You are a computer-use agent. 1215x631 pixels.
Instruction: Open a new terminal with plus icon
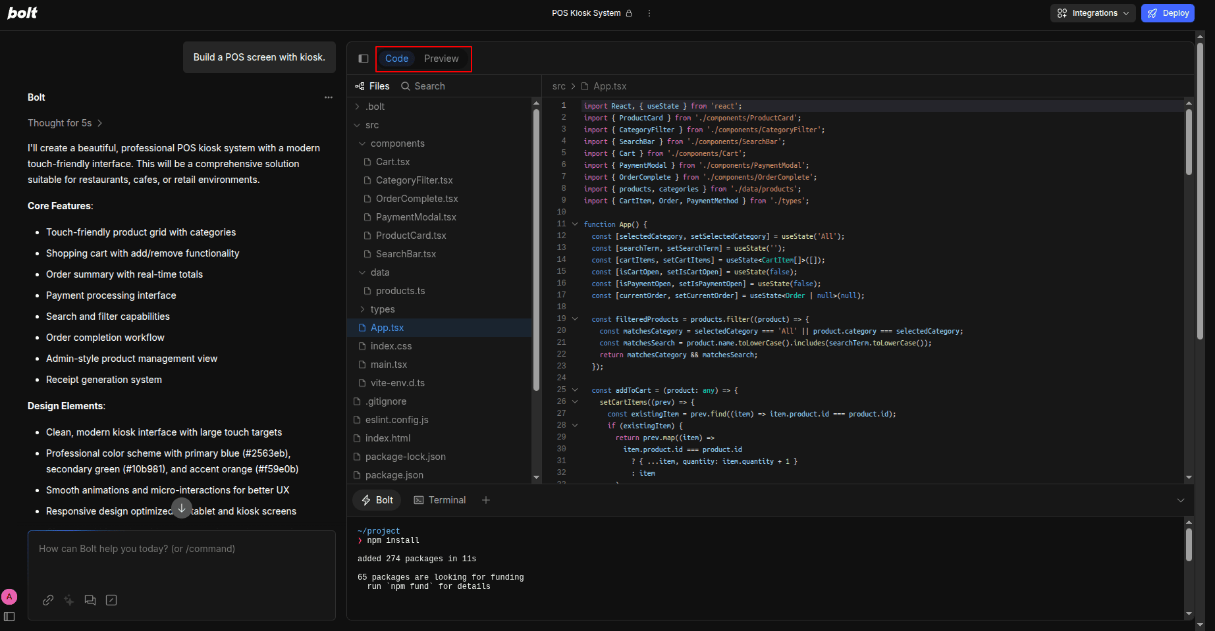pyautogui.click(x=486, y=500)
